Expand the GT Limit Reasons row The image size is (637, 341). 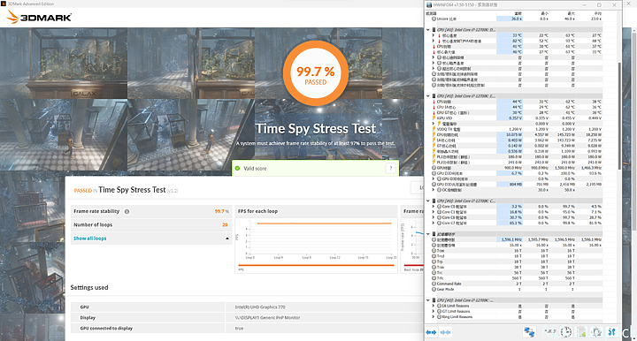click(434, 311)
